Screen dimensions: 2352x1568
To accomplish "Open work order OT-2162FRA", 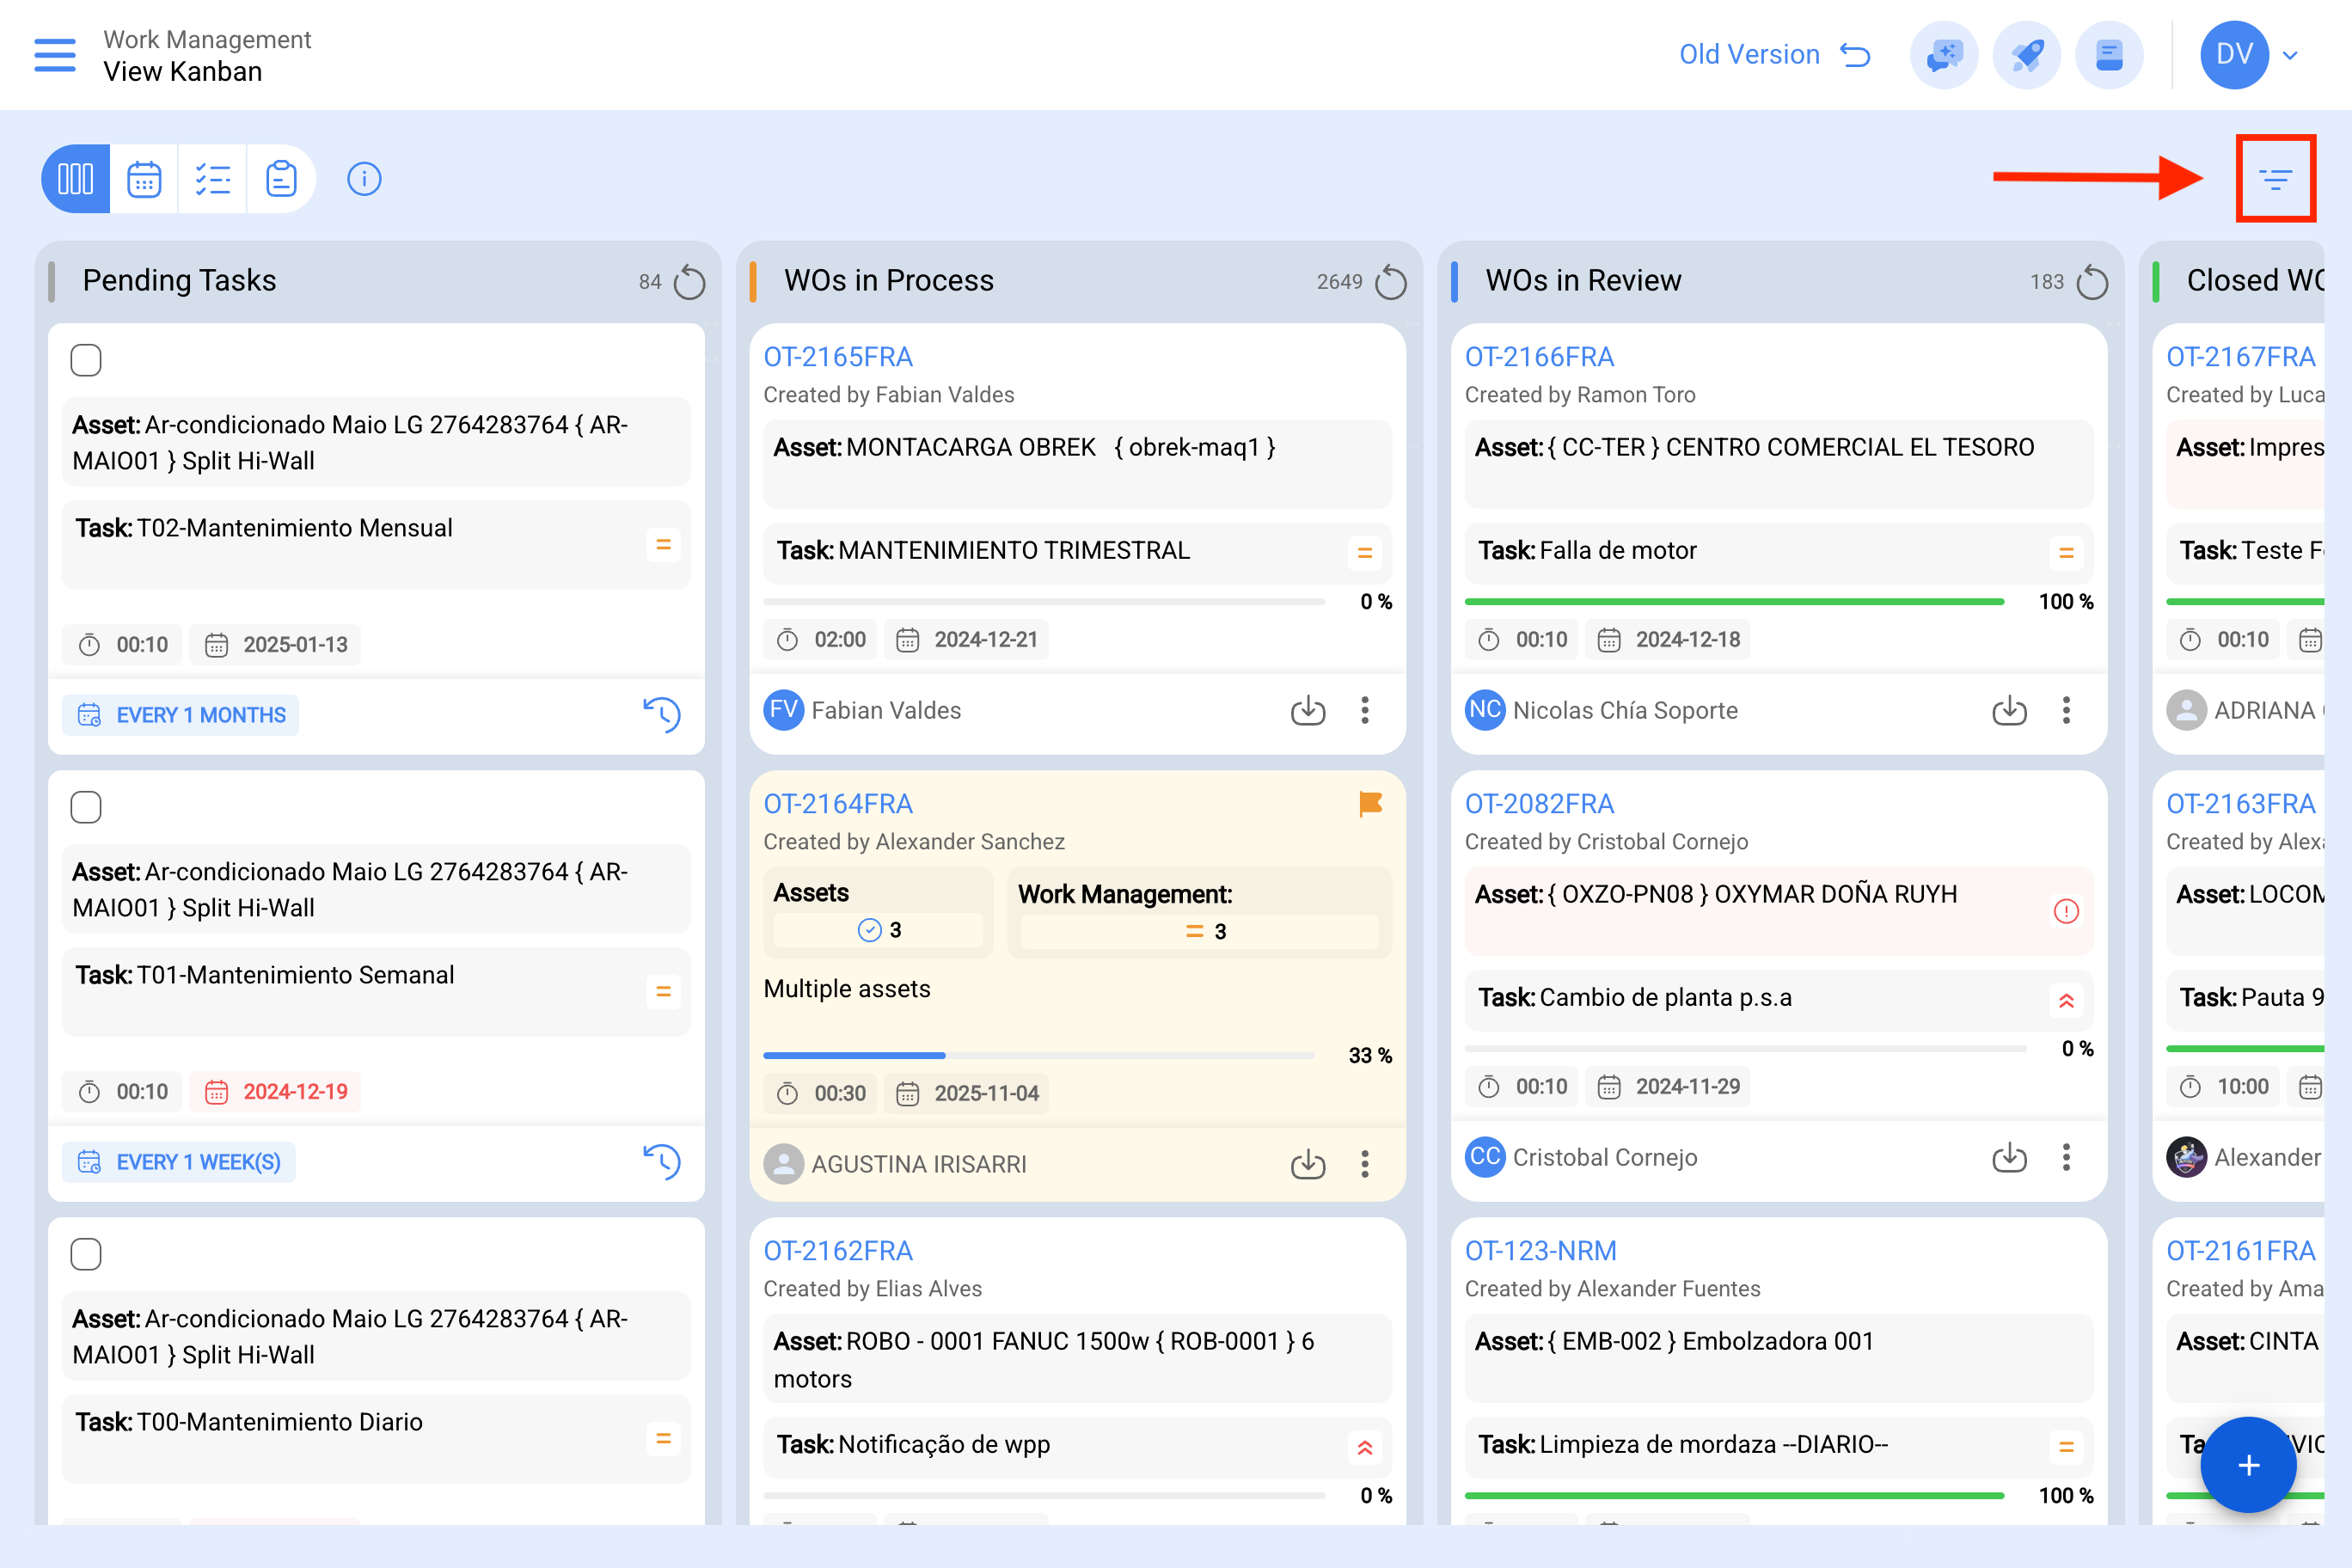I will click(838, 1251).
